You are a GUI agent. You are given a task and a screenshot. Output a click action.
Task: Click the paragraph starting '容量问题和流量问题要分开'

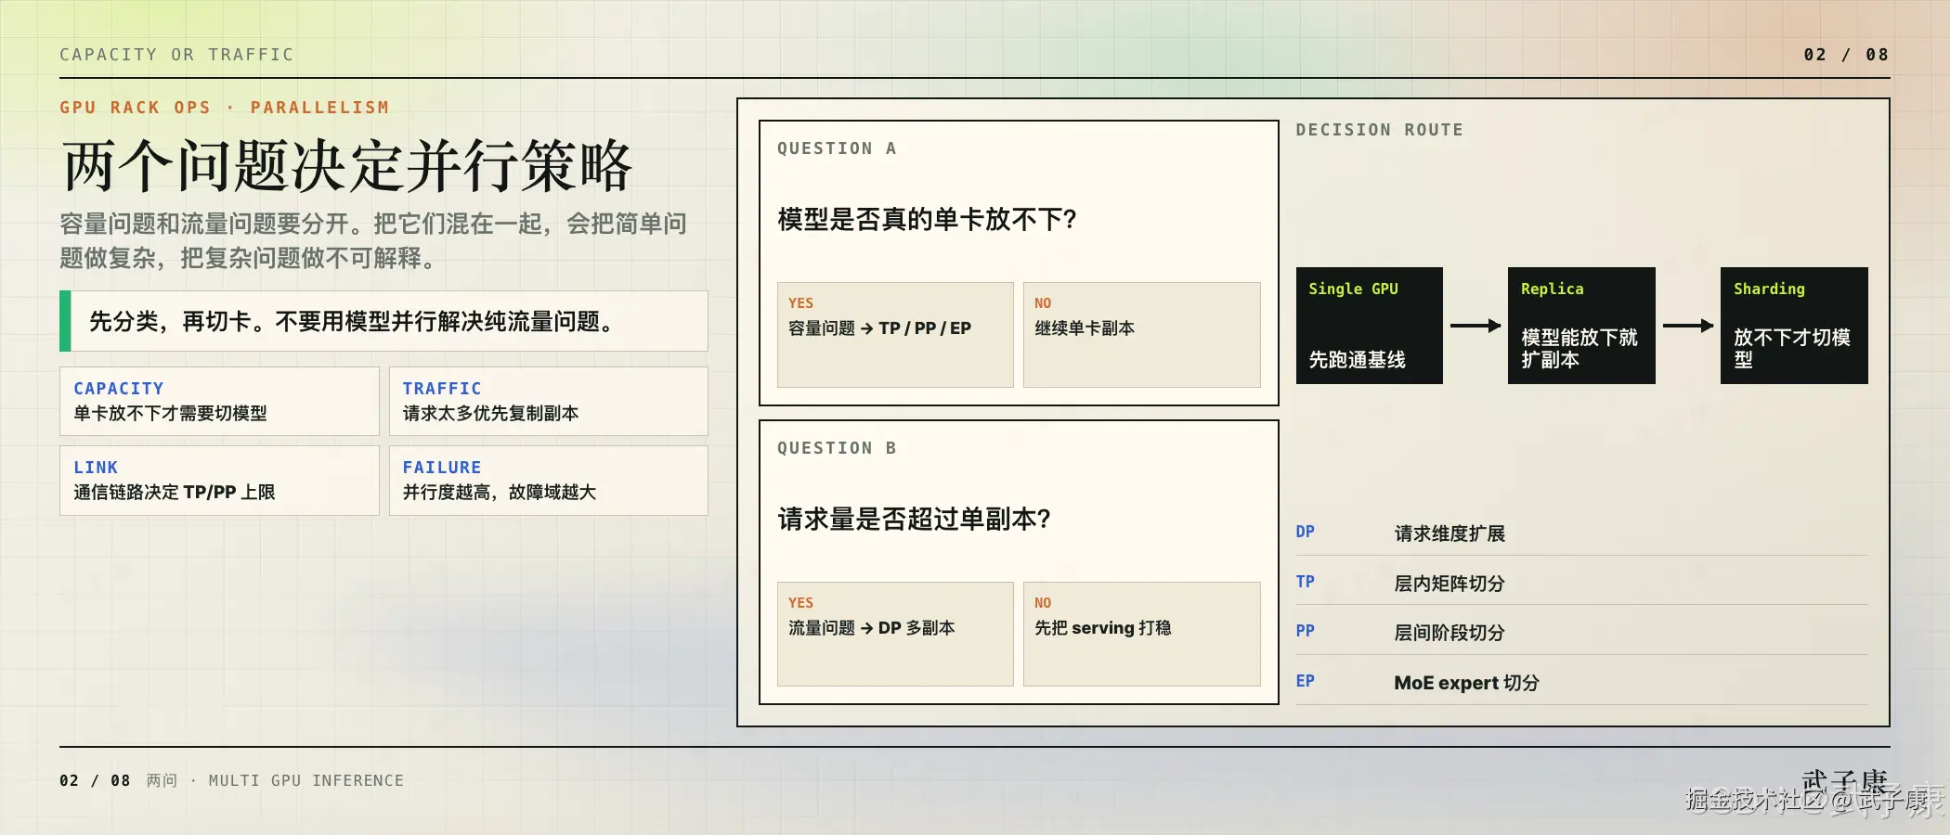coord(373,240)
